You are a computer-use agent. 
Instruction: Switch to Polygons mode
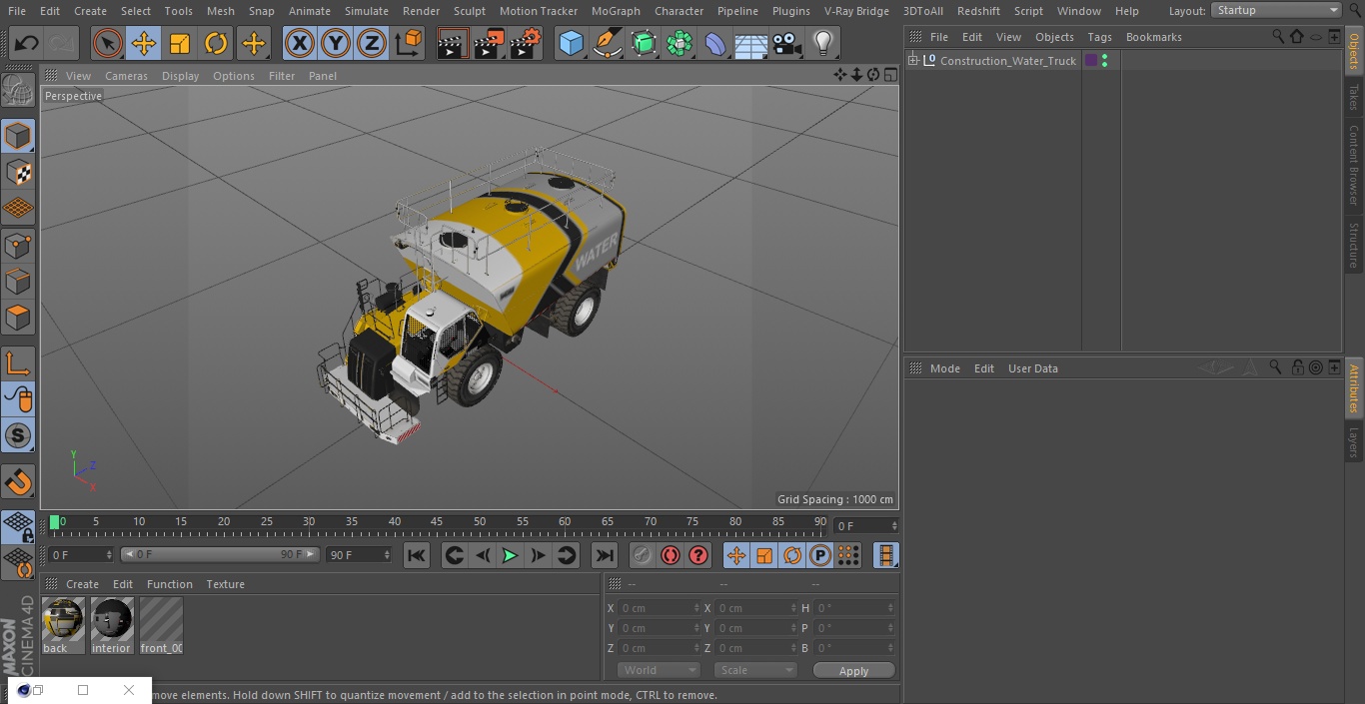18,319
